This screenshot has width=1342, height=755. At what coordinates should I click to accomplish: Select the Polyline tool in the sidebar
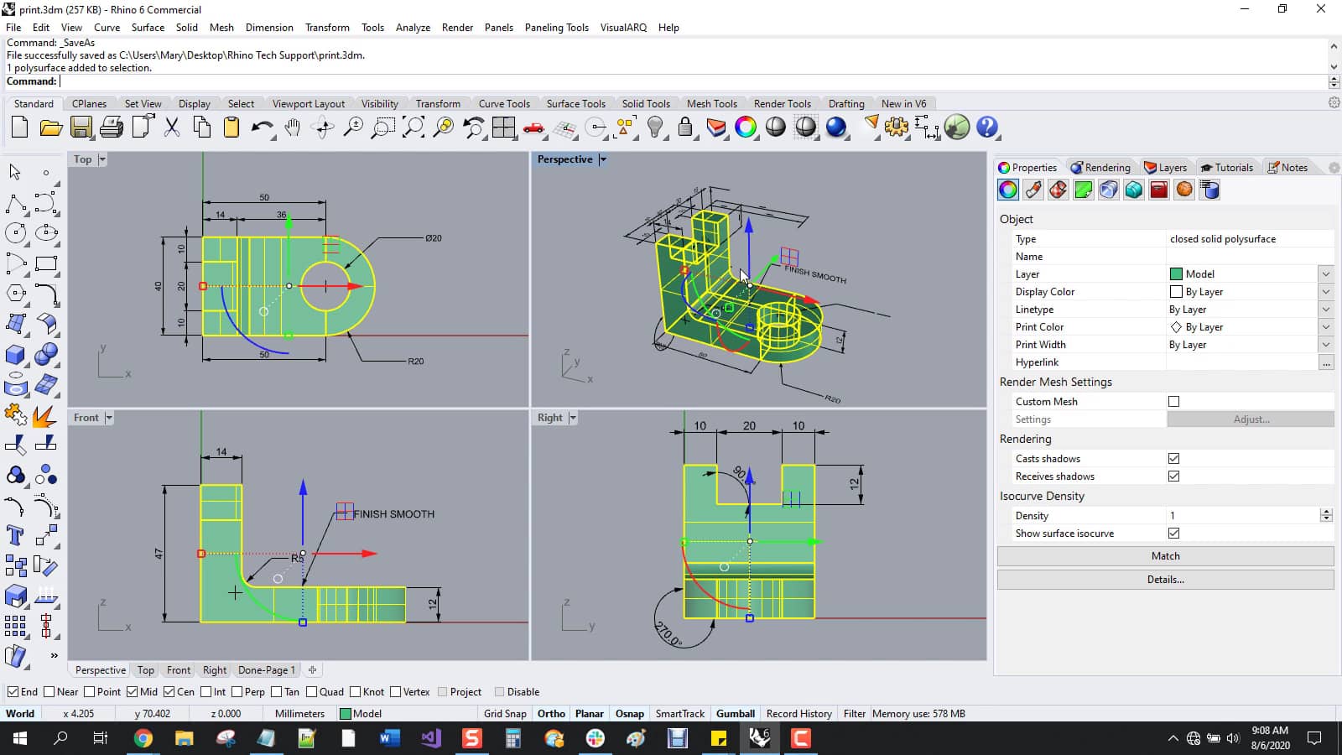point(14,202)
